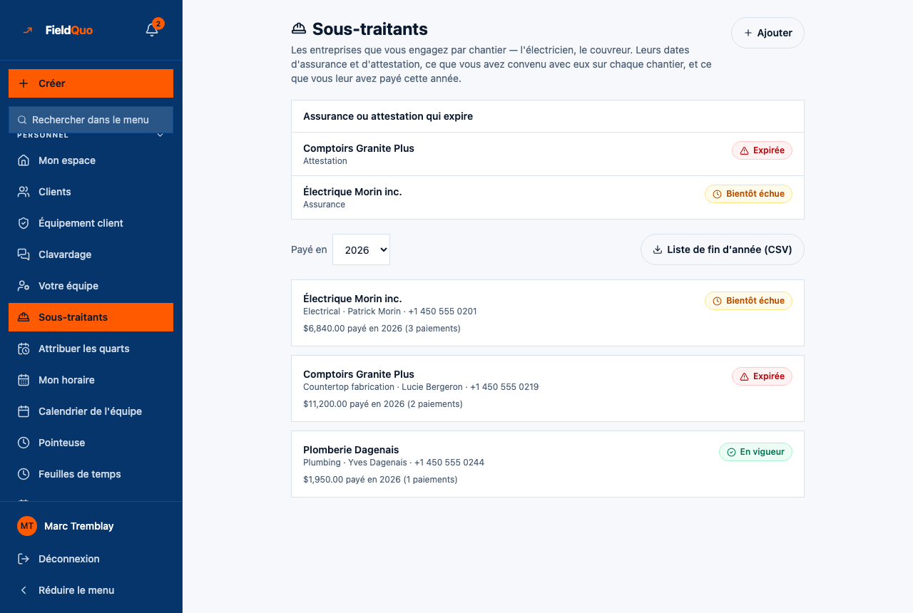Focus the Rechercher dans le menu field
The height and width of the screenshot is (613, 913).
point(91,120)
